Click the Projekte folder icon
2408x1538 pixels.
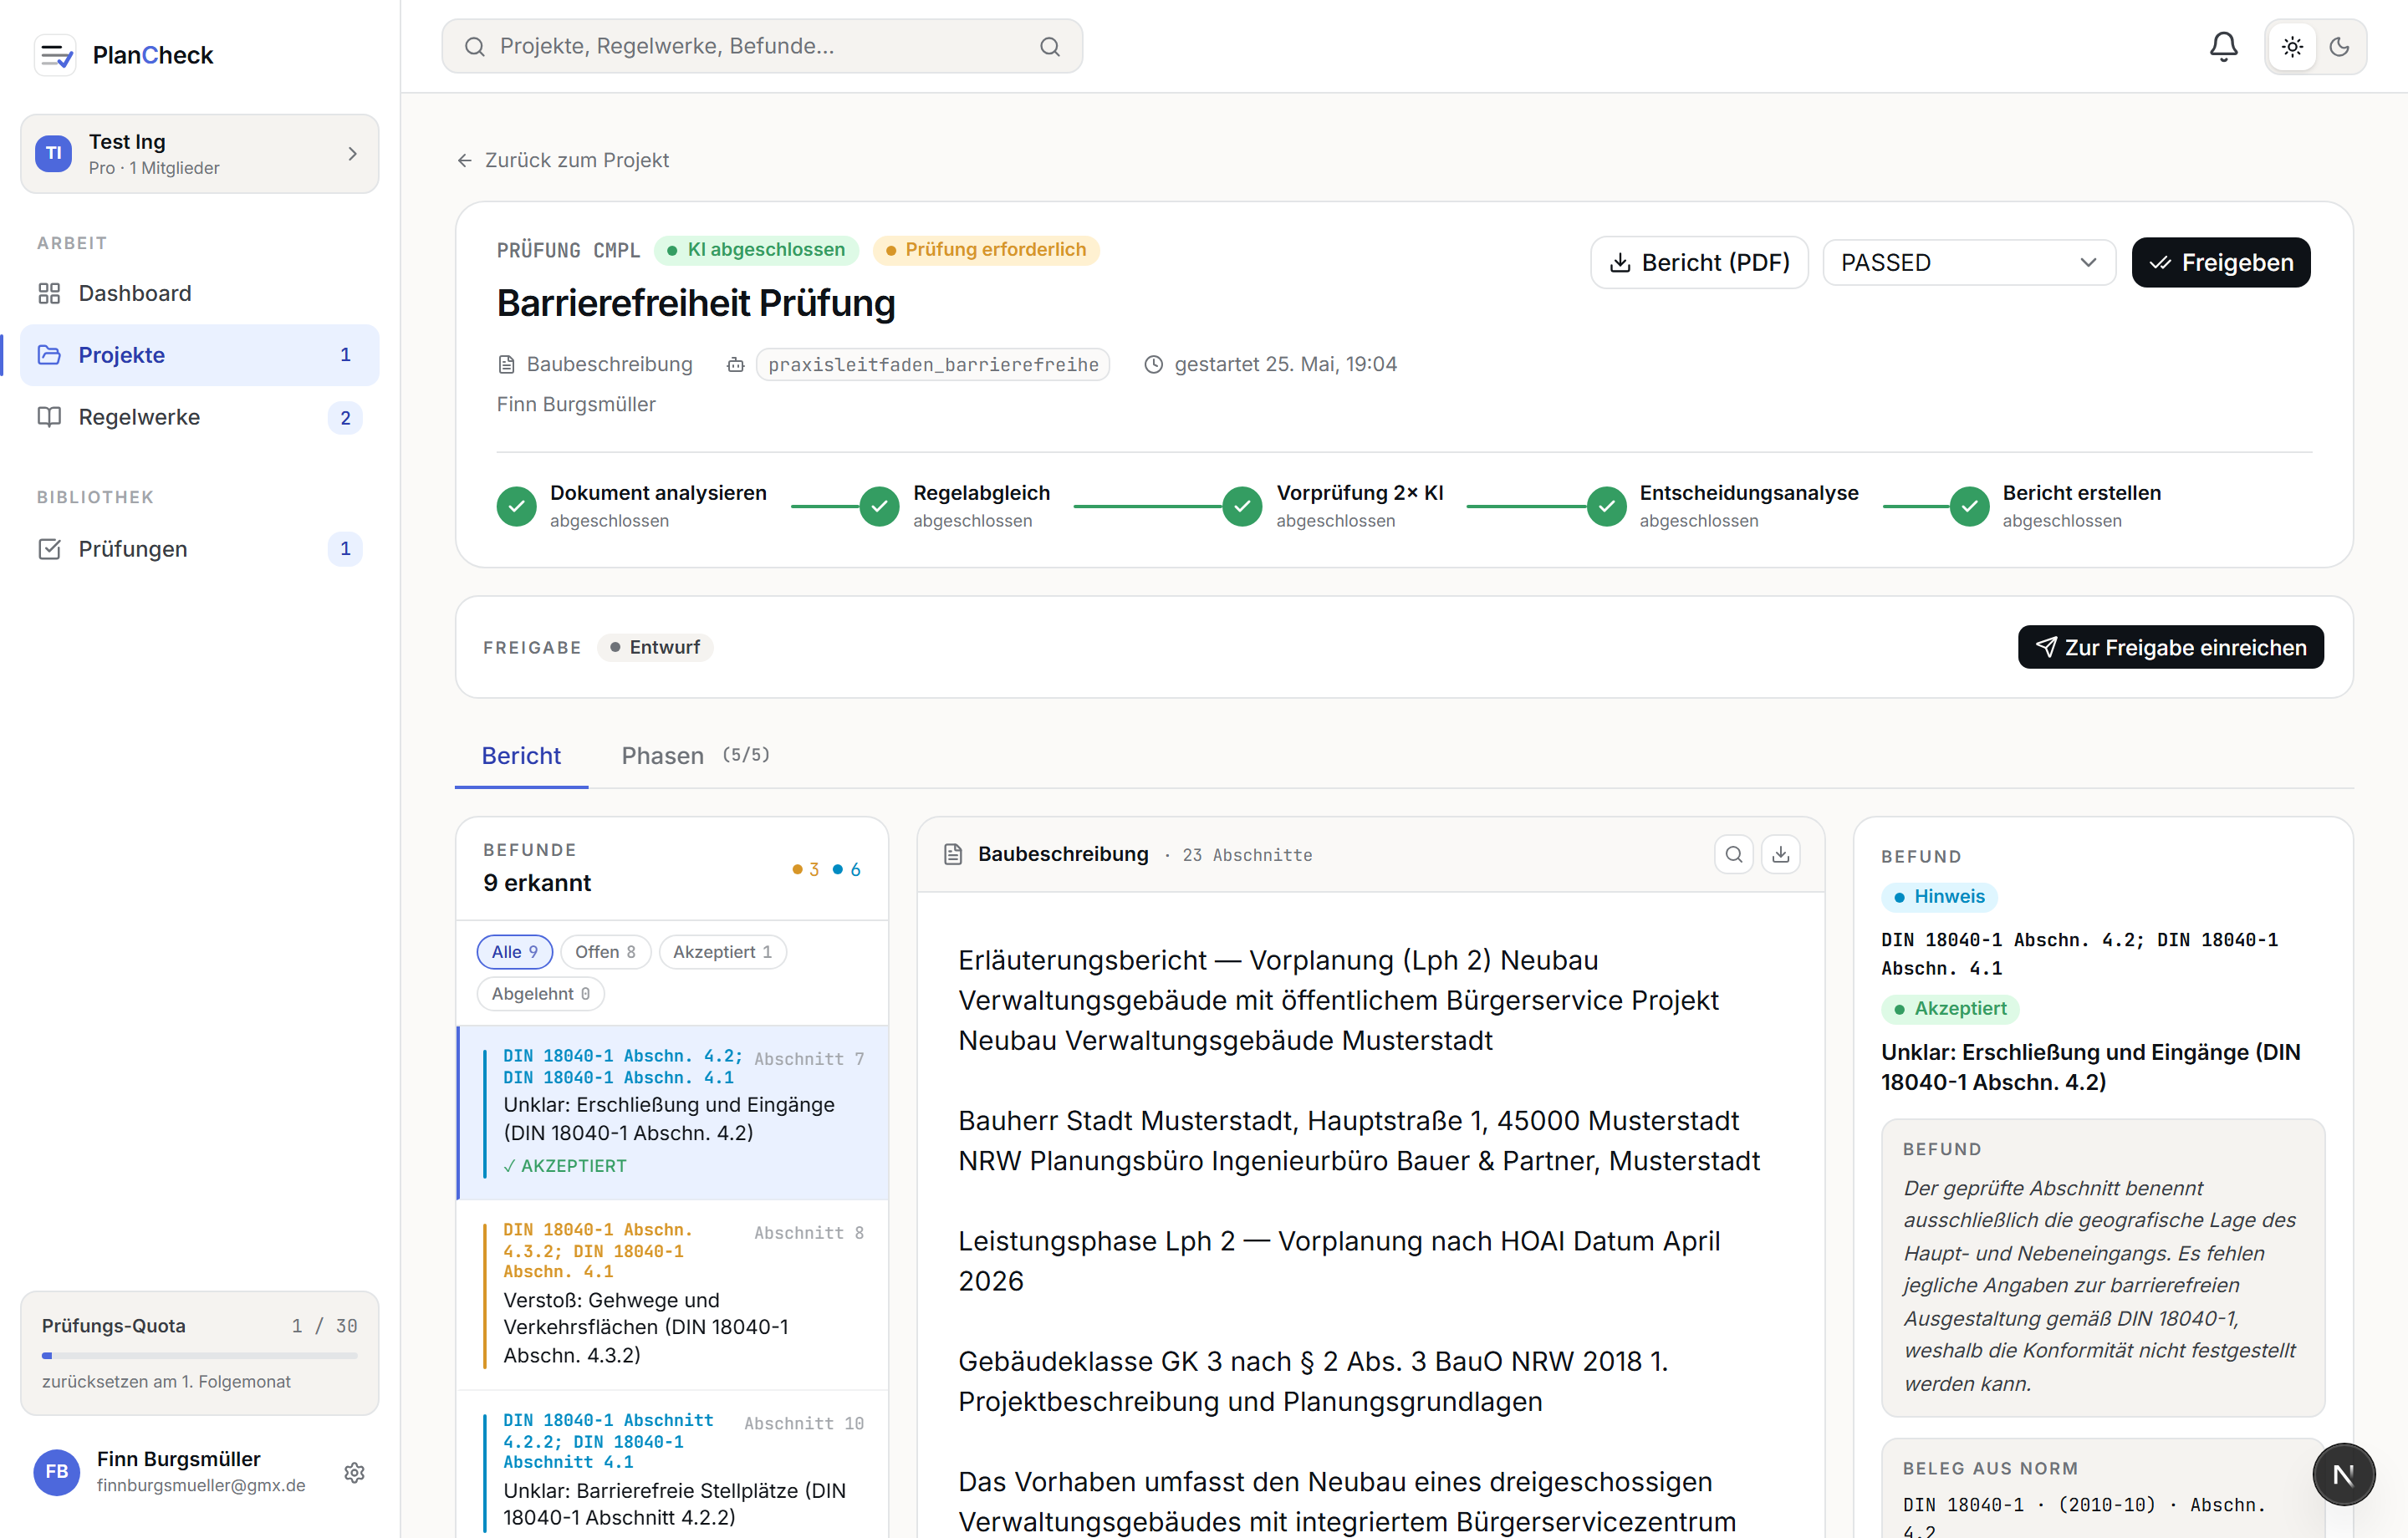(49, 354)
